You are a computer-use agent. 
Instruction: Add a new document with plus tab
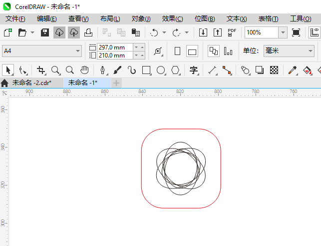(116, 83)
